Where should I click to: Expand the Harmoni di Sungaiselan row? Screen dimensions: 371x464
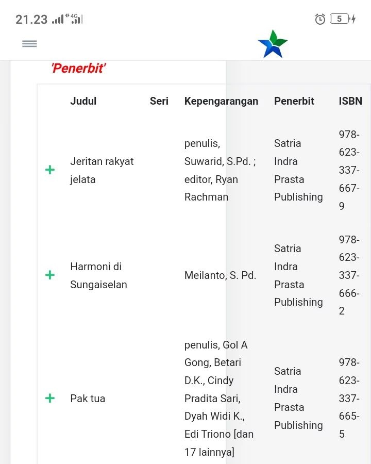[50, 275]
